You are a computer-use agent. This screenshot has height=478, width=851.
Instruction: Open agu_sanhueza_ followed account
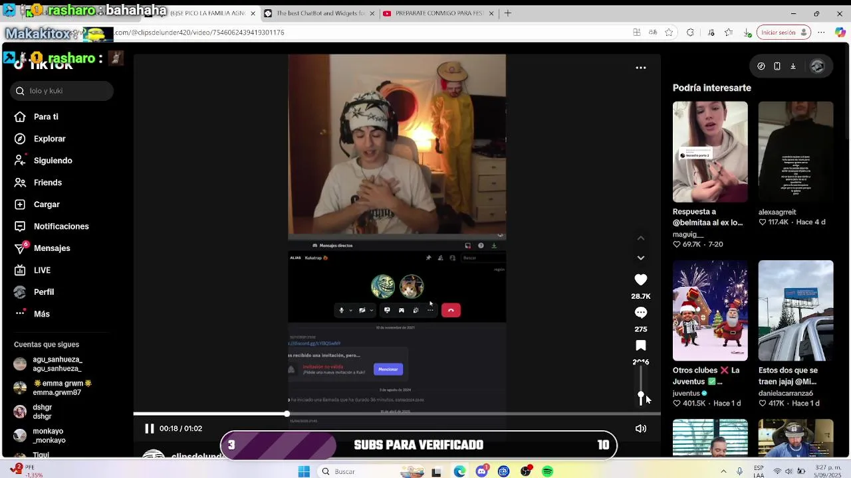pyautogui.click(x=47, y=364)
